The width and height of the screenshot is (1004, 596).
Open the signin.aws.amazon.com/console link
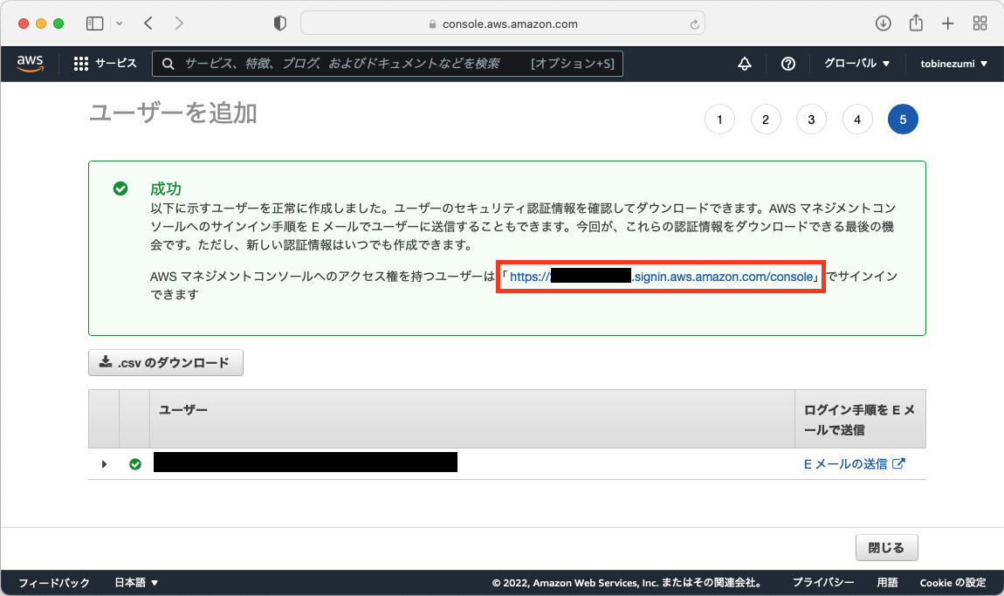click(x=662, y=277)
